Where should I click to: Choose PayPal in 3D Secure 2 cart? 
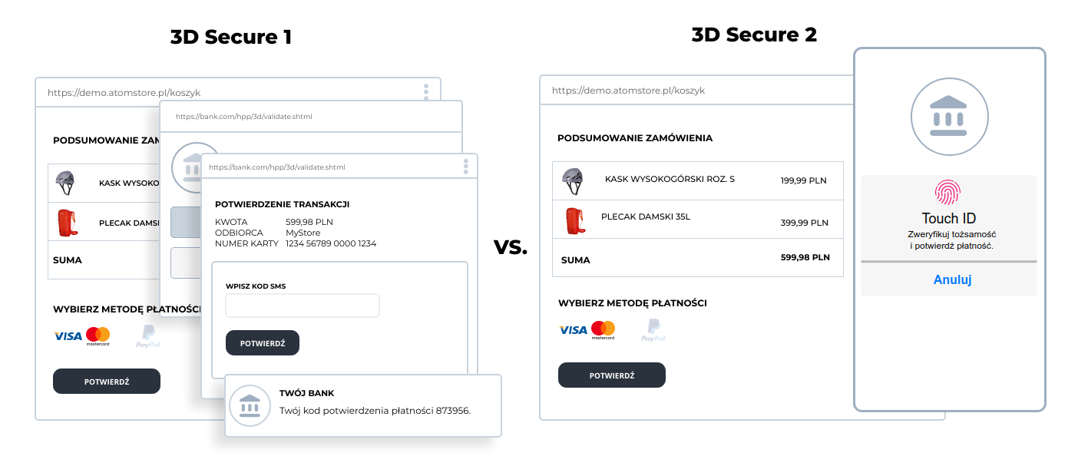(653, 330)
